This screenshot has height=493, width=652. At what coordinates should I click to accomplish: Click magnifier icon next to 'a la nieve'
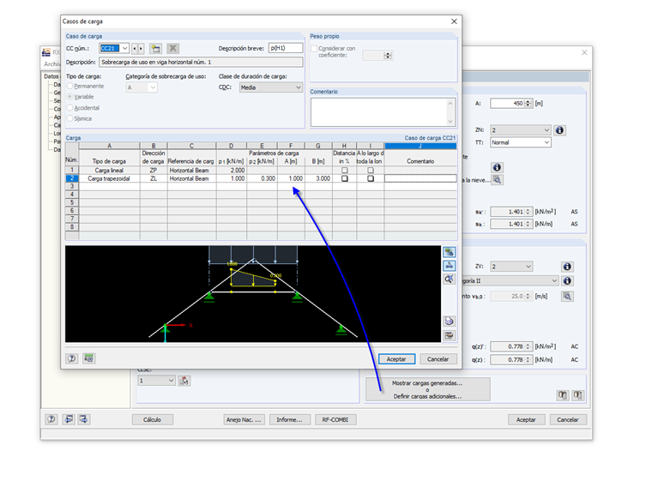click(498, 180)
